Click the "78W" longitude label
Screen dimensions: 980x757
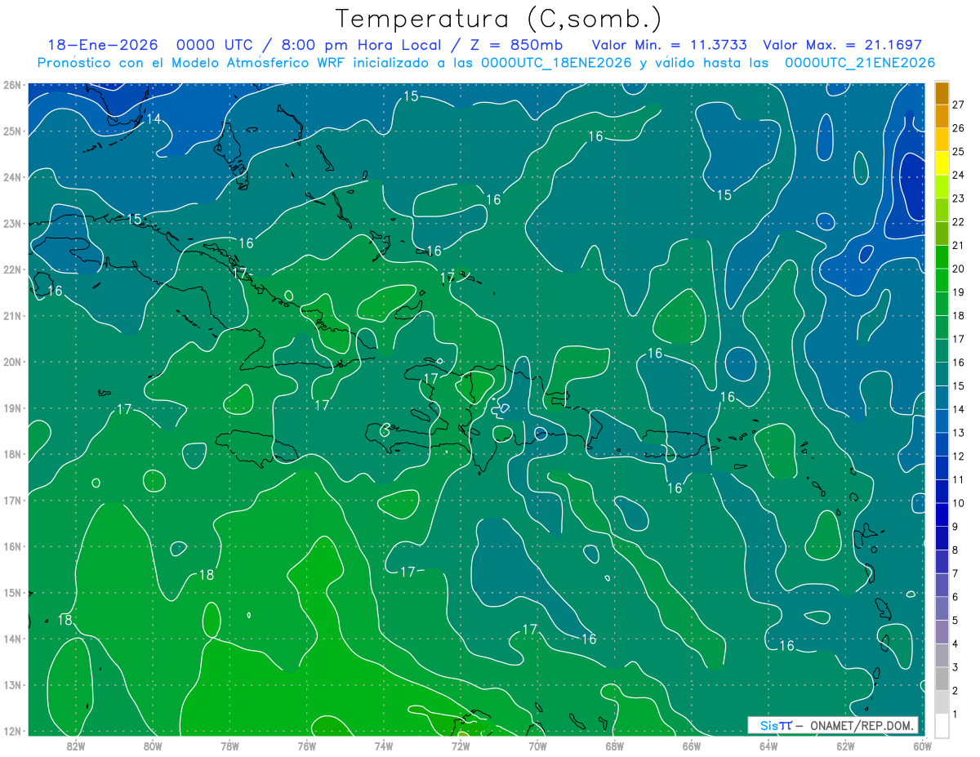pyautogui.click(x=229, y=746)
